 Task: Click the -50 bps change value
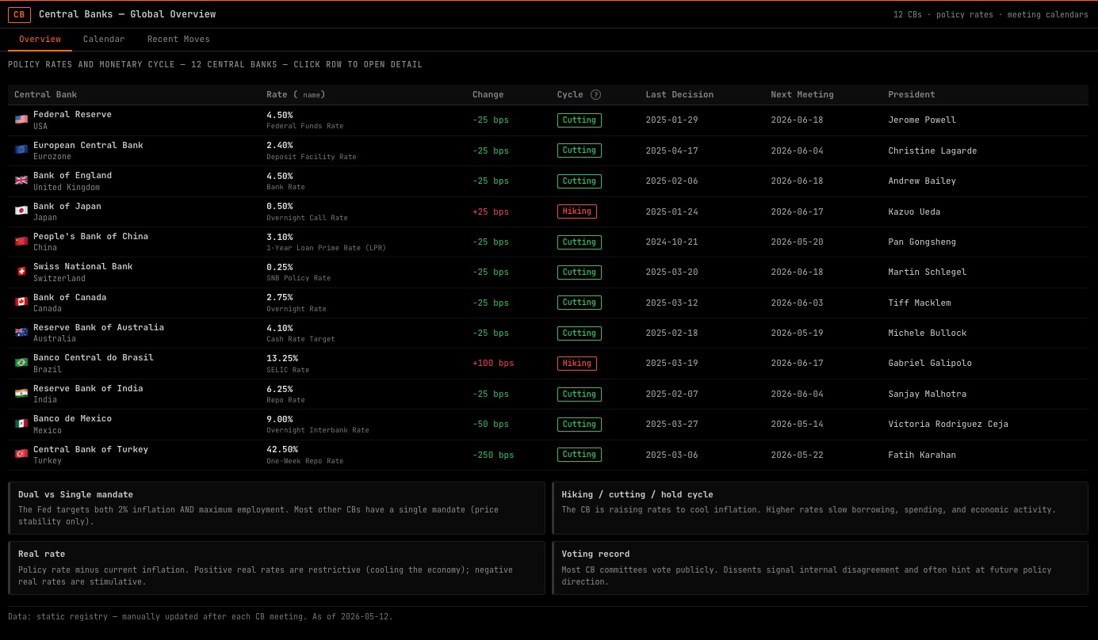click(x=491, y=424)
